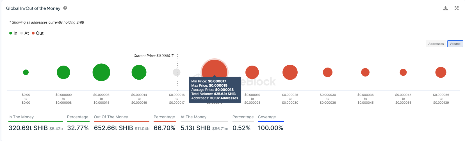465x141 pixels.
Task: Select the green bubble above $0.000000 to $0.000008
Action: 63,72
